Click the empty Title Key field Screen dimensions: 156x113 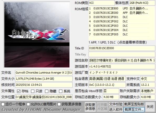pos(122,54)
